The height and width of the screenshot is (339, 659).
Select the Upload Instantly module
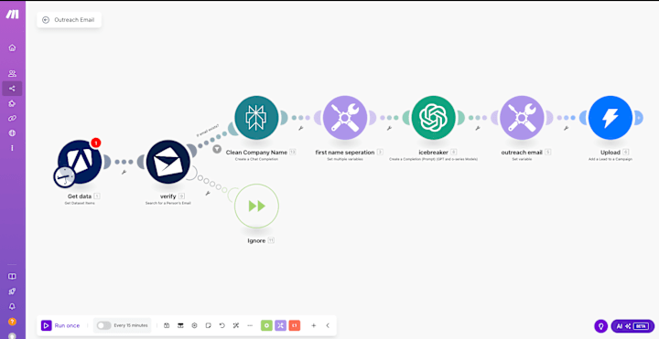pyautogui.click(x=610, y=118)
